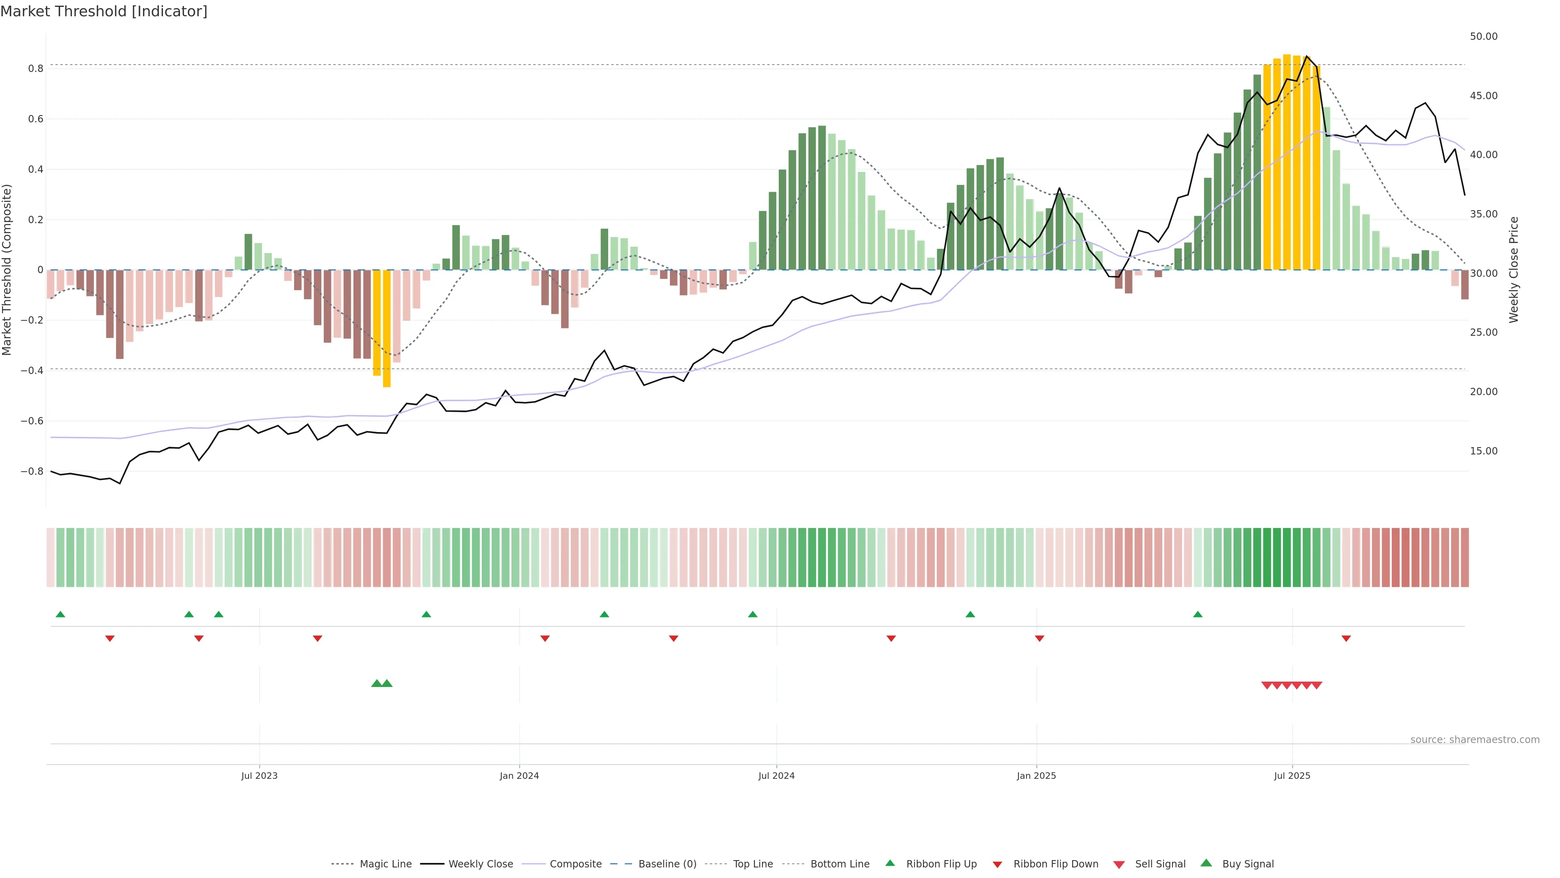
Task: Click the Market Threshold [Indicator] chart title
Action: [x=104, y=11]
